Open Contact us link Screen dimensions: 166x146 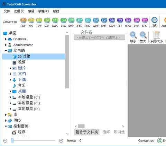pyautogui.click(x=146, y=141)
